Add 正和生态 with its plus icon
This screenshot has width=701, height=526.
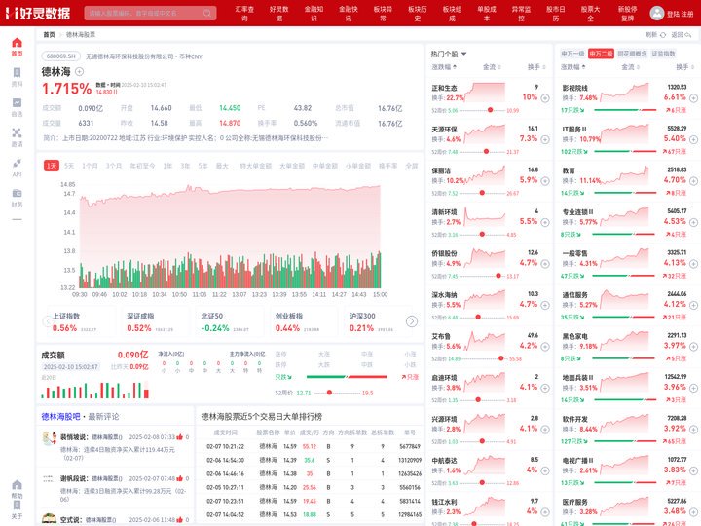(x=545, y=98)
